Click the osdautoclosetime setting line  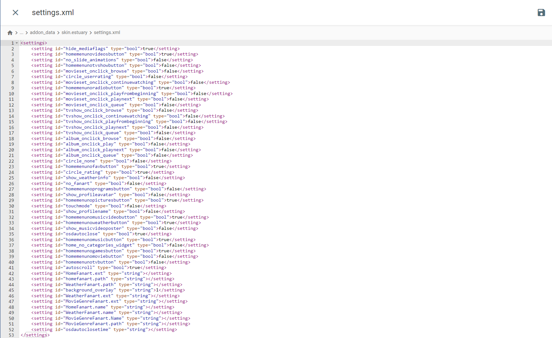point(104,330)
